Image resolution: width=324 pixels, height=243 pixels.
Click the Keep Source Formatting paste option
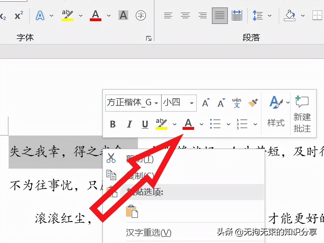133,211
